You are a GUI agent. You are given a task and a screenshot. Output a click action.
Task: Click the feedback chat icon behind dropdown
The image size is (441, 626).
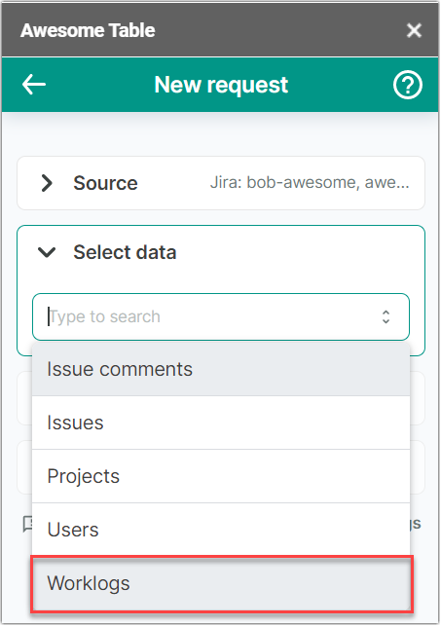(27, 524)
